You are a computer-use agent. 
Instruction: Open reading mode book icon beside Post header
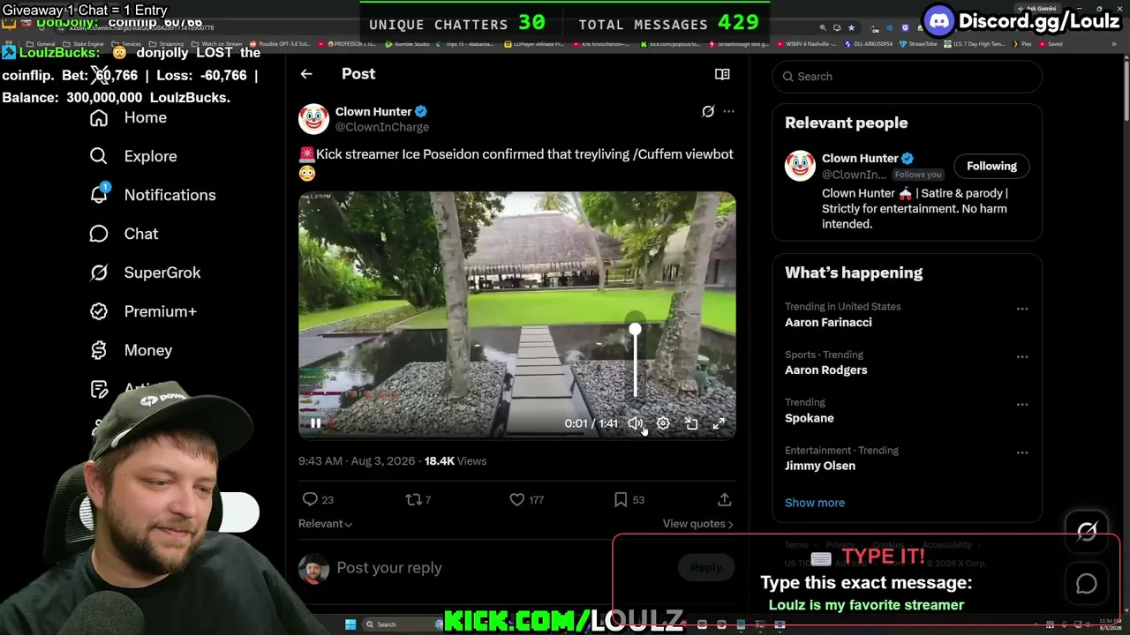[722, 74]
